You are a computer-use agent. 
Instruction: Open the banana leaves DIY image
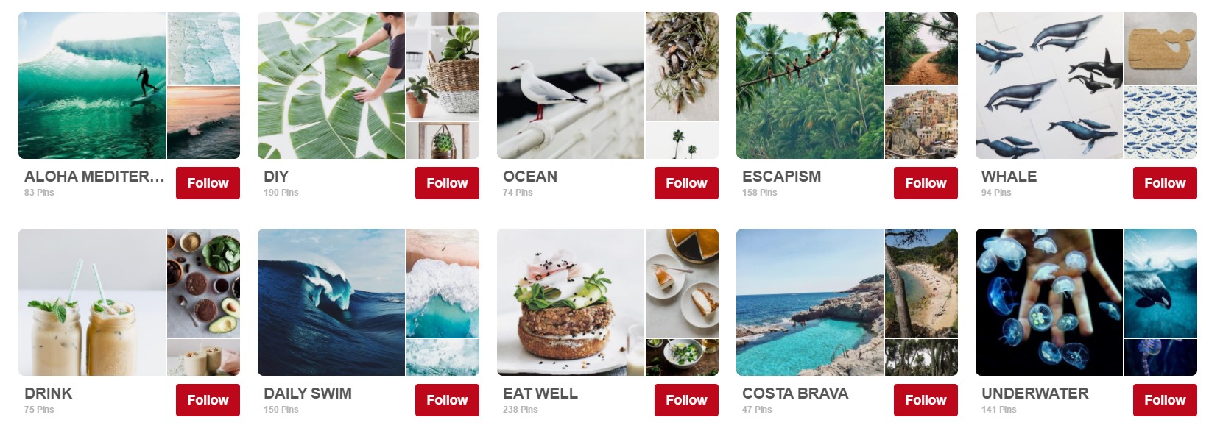pos(331,85)
